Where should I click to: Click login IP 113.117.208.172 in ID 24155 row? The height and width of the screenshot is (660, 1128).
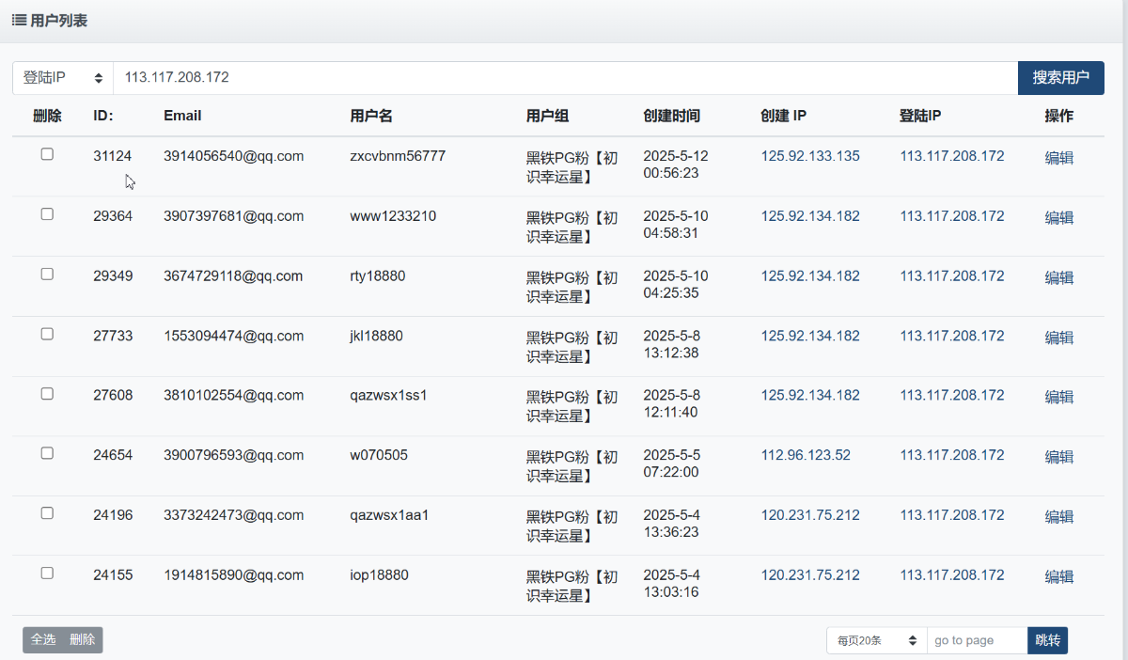952,575
